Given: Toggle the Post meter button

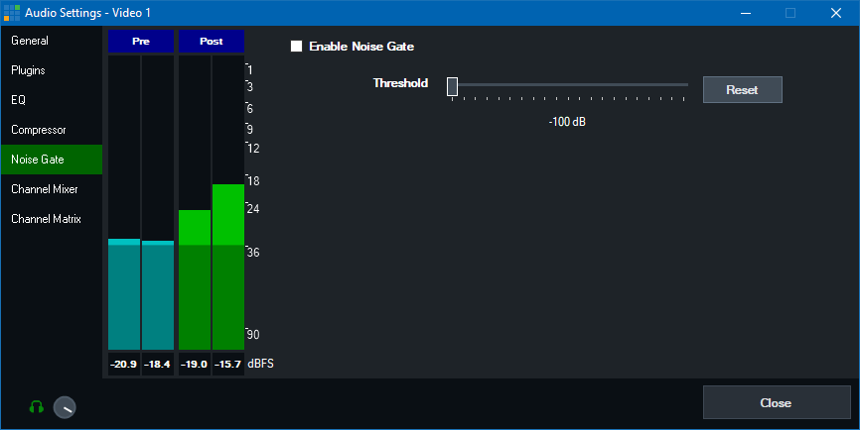Looking at the screenshot, I should [x=211, y=42].
